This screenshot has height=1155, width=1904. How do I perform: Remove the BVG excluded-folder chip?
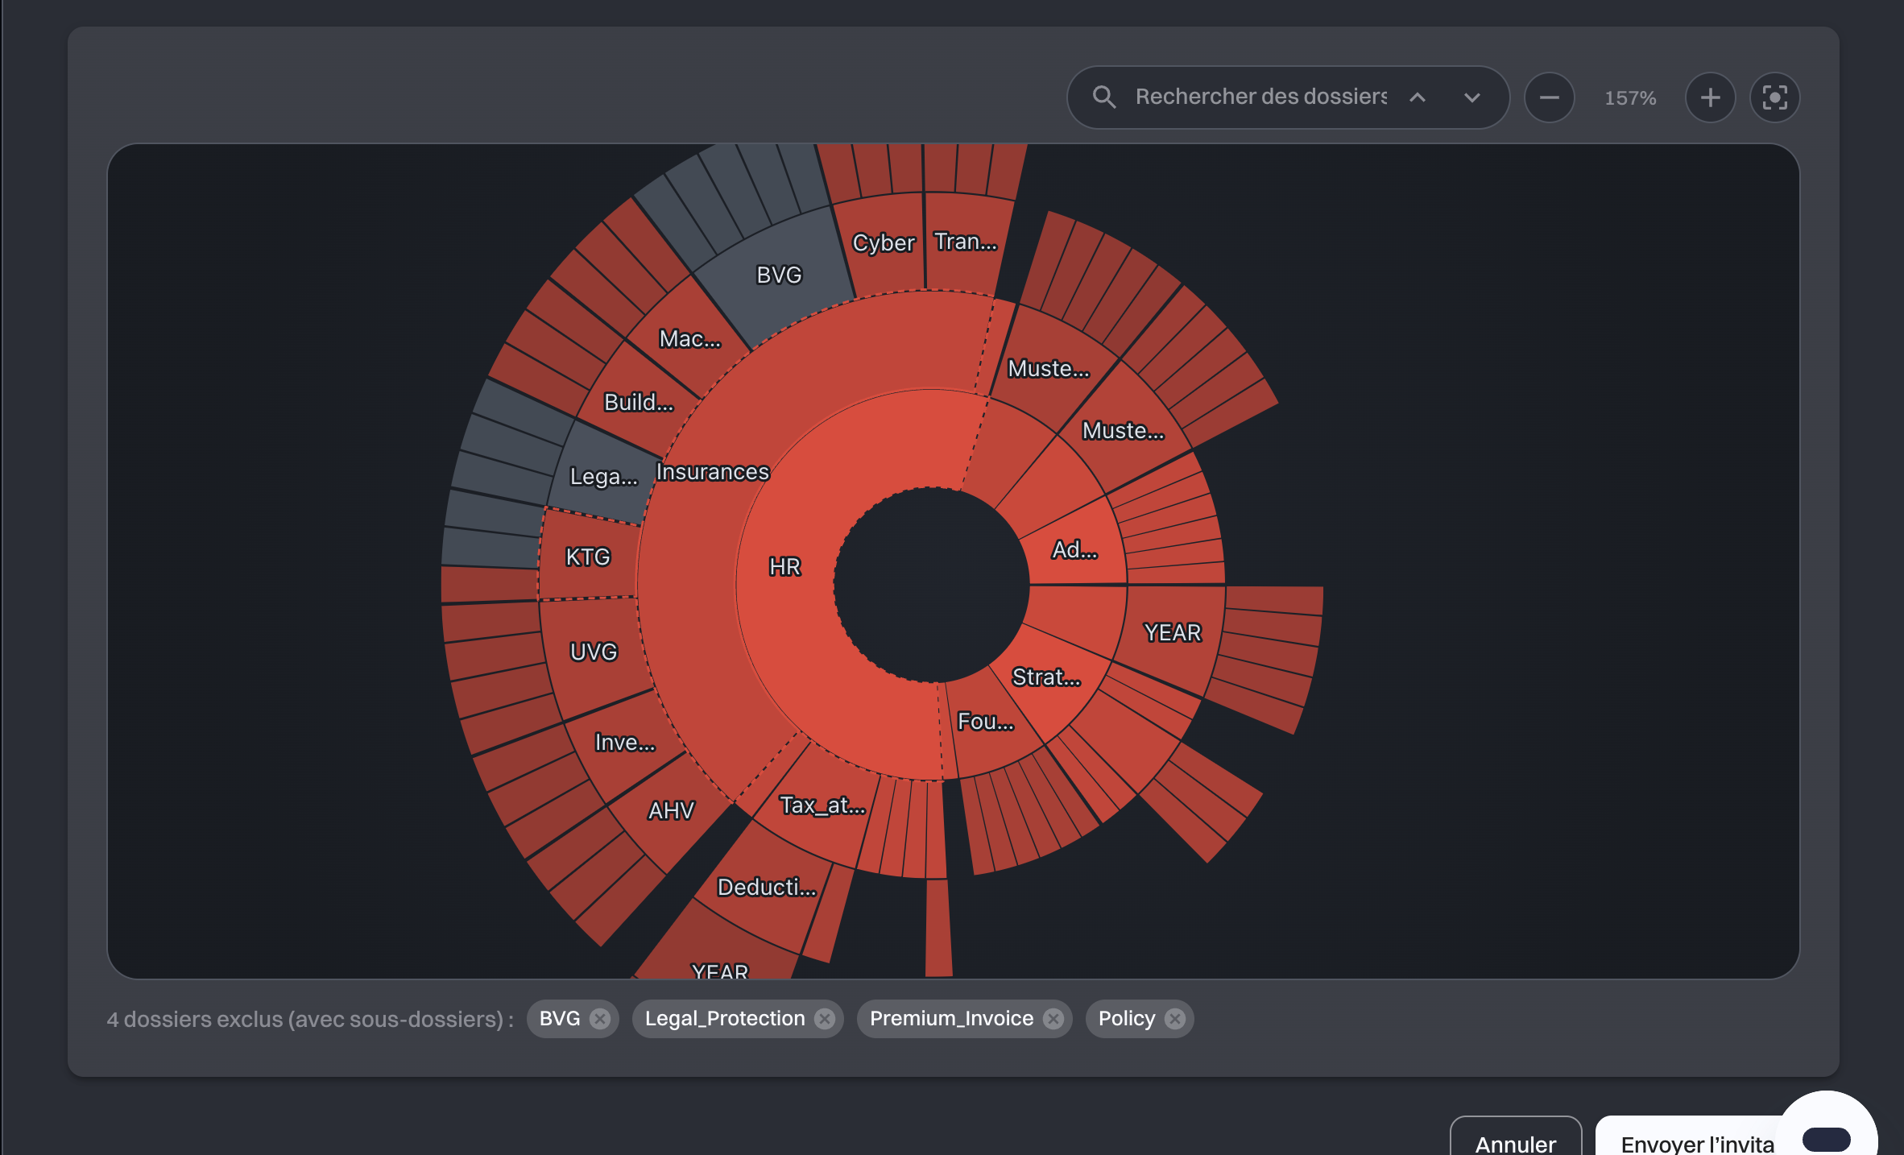pyautogui.click(x=600, y=1019)
